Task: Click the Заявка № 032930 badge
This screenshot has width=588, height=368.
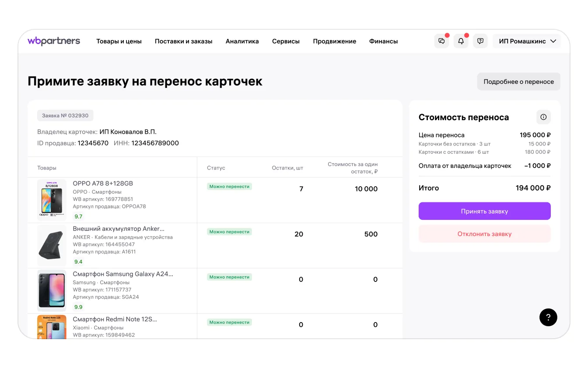Action: [x=65, y=116]
